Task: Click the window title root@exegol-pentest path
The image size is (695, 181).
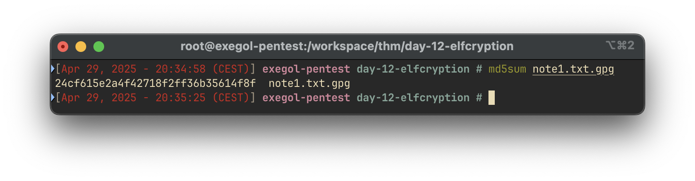Action: click(347, 46)
